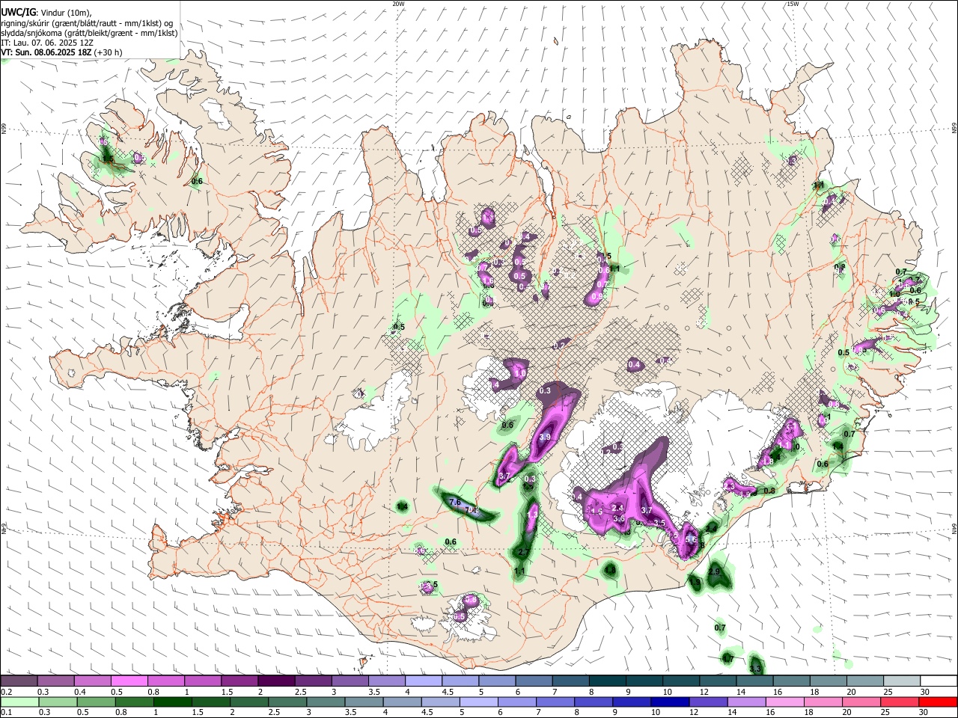
Task: Click the top legend row swatch labeled 0.8
Action: 166,681
